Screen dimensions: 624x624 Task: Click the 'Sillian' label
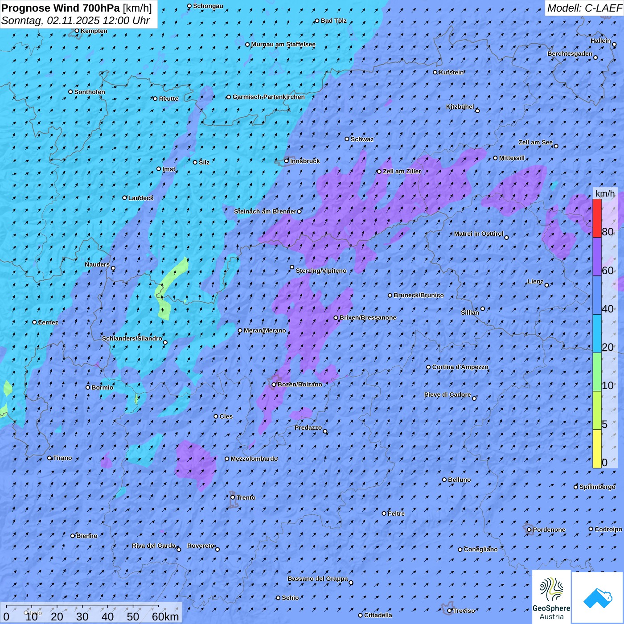[470, 312]
